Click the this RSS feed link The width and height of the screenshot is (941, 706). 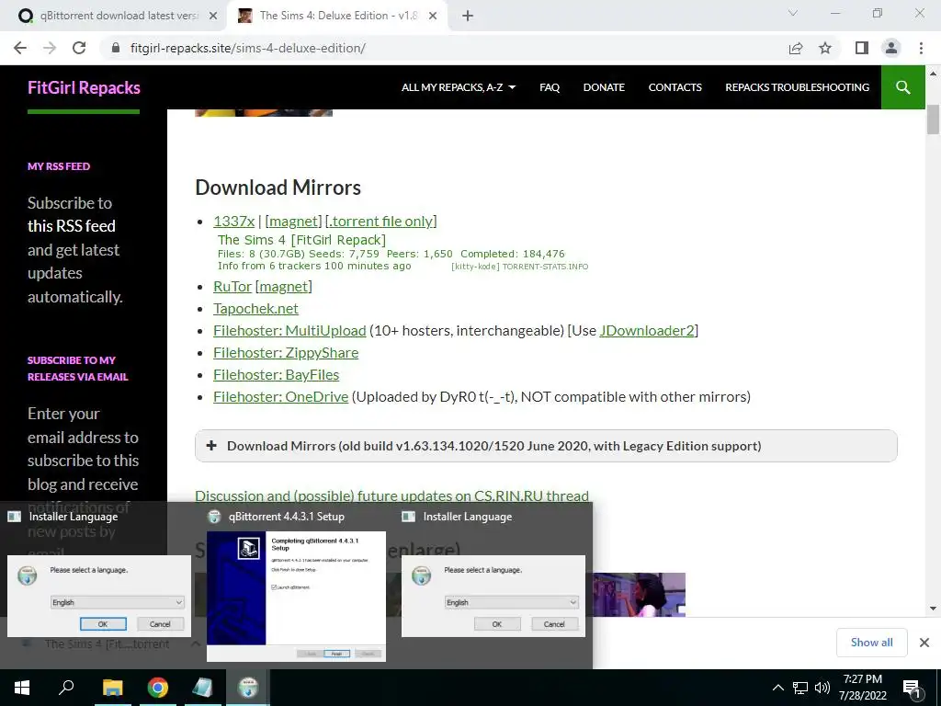click(x=72, y=226)
